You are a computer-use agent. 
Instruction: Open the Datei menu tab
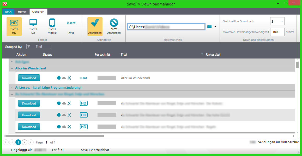tap(8, 12)
